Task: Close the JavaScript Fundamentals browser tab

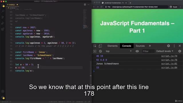Action: [x=126, y=3]
